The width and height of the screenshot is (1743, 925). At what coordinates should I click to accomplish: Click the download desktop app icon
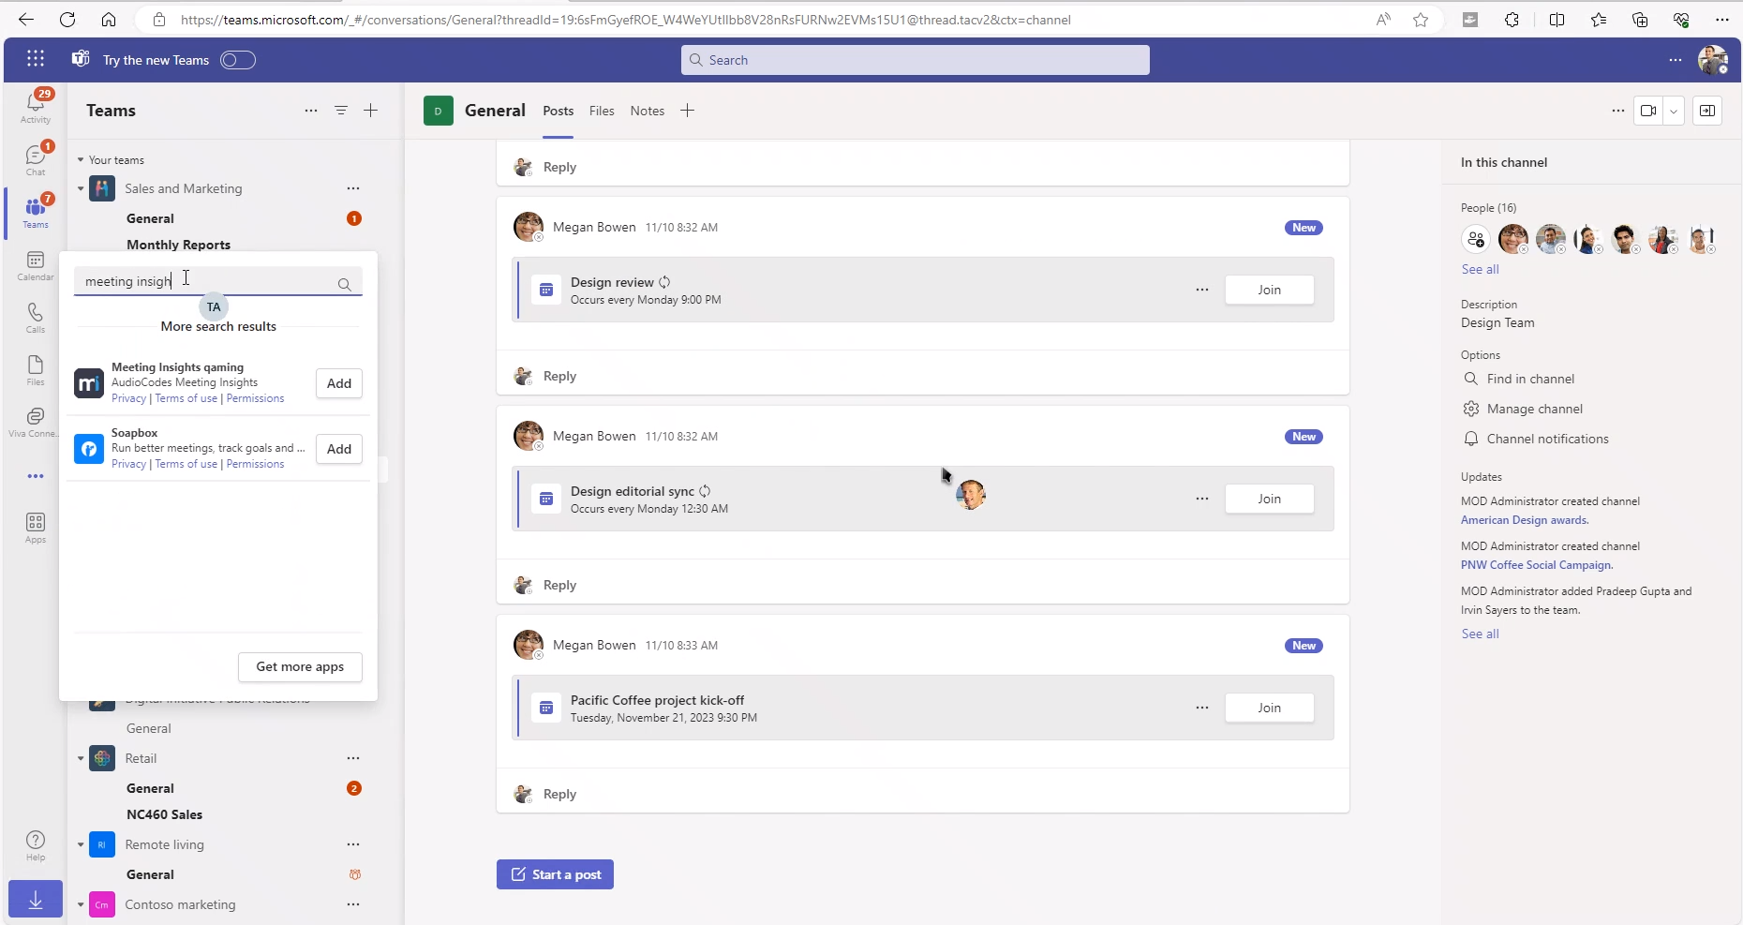pos(36,900)
